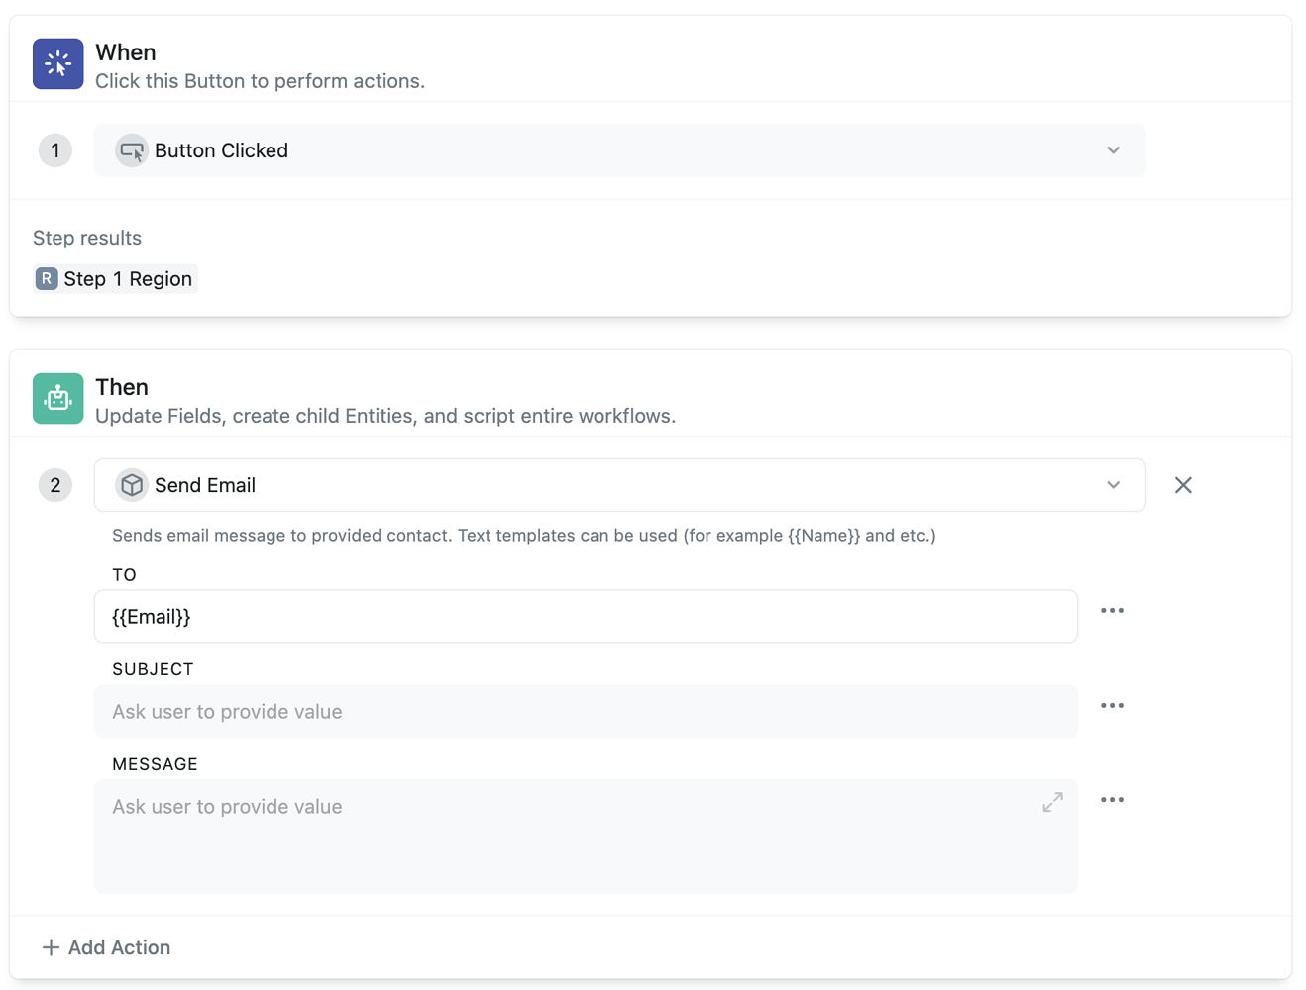This screenshot has height=990, width=1306.
Task: Click the Button Clicked cursor icon
Action: 131,150
